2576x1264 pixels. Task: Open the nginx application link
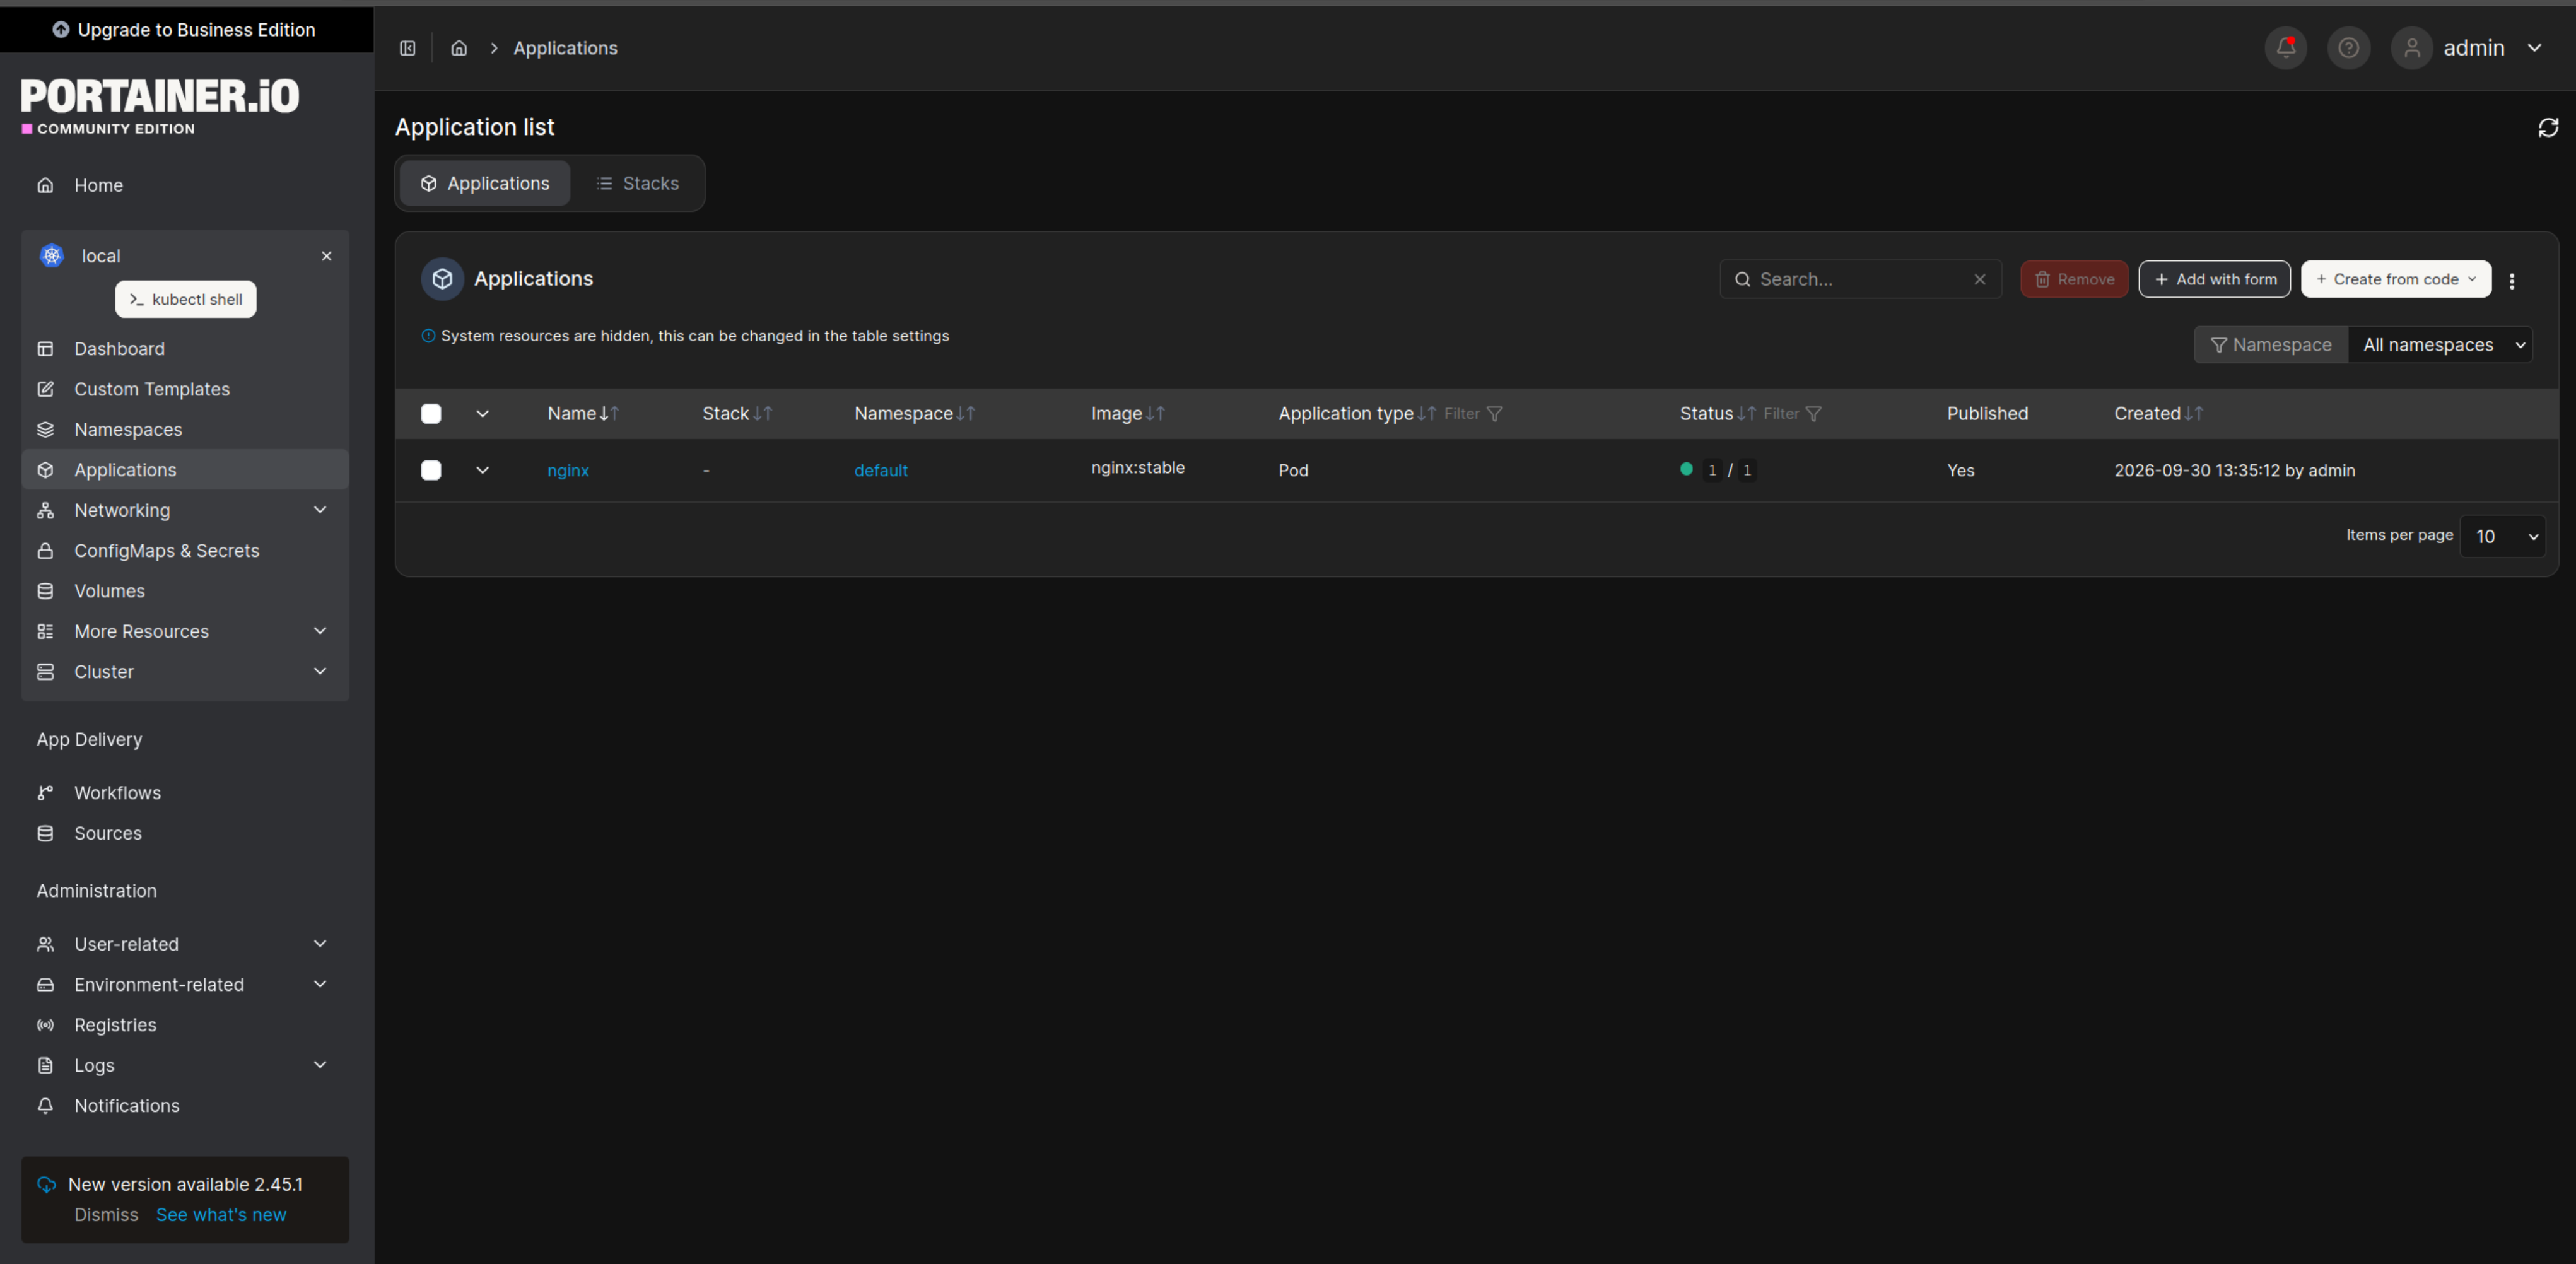pos(568,470)
